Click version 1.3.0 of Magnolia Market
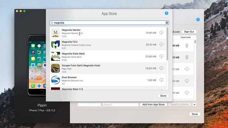Viewport: 228px width, 128px height. pos(64,36)
